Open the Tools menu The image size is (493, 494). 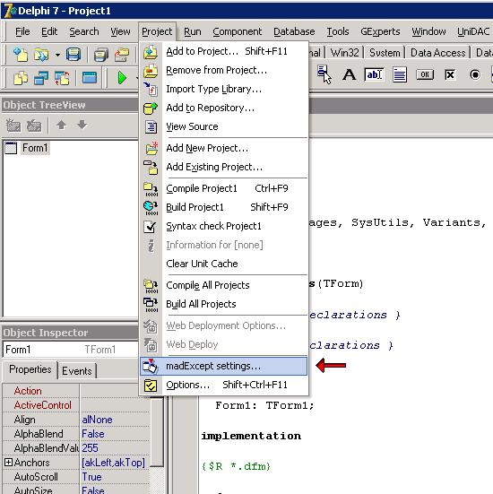click(337, 31)
